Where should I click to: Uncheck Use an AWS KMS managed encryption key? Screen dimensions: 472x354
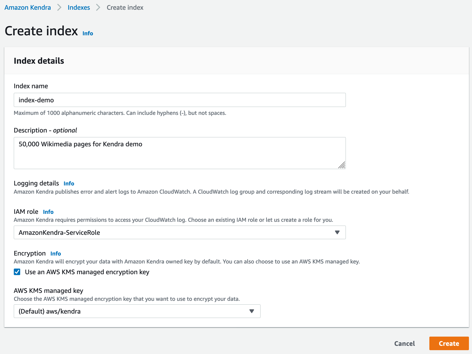(17, 272)
